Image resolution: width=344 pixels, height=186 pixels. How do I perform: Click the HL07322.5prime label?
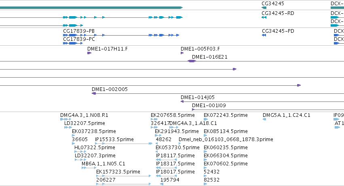[x=95, y=148]
